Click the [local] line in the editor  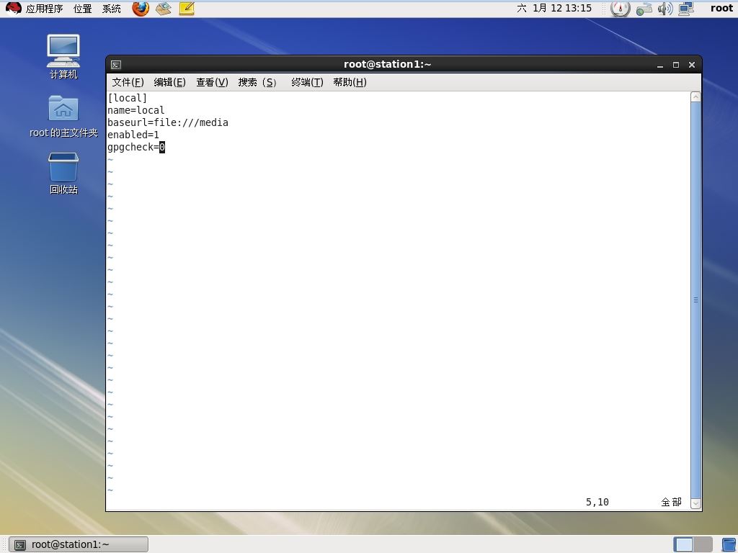click(127, 98)
